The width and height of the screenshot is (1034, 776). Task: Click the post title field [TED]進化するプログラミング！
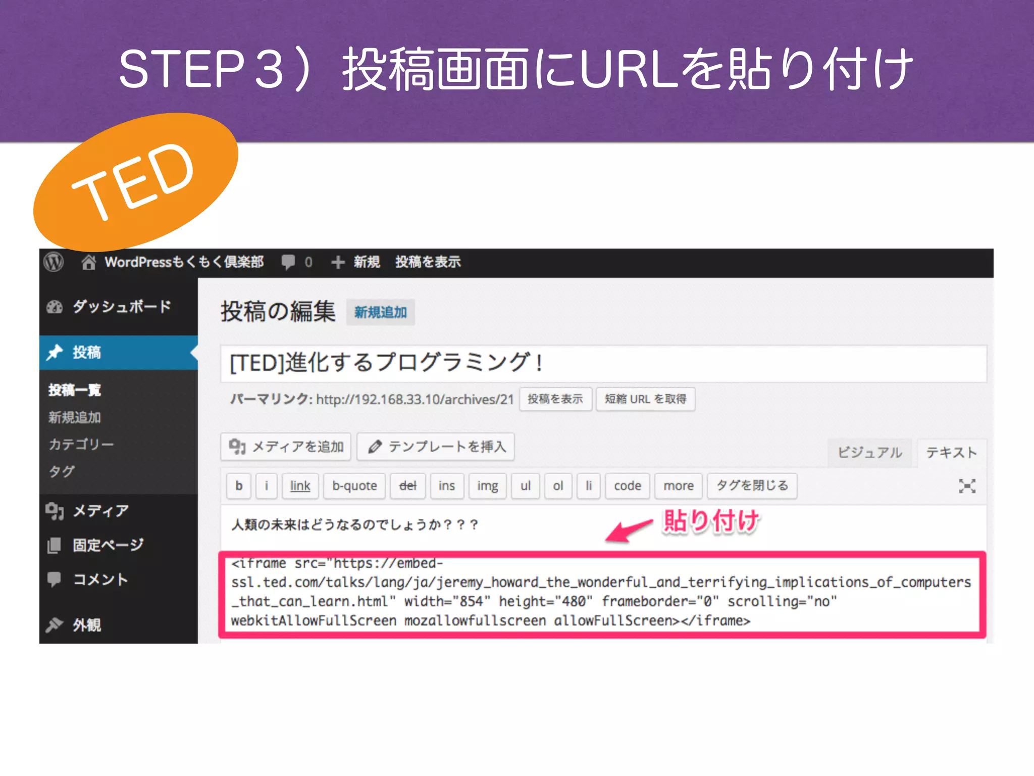point(603,363)
